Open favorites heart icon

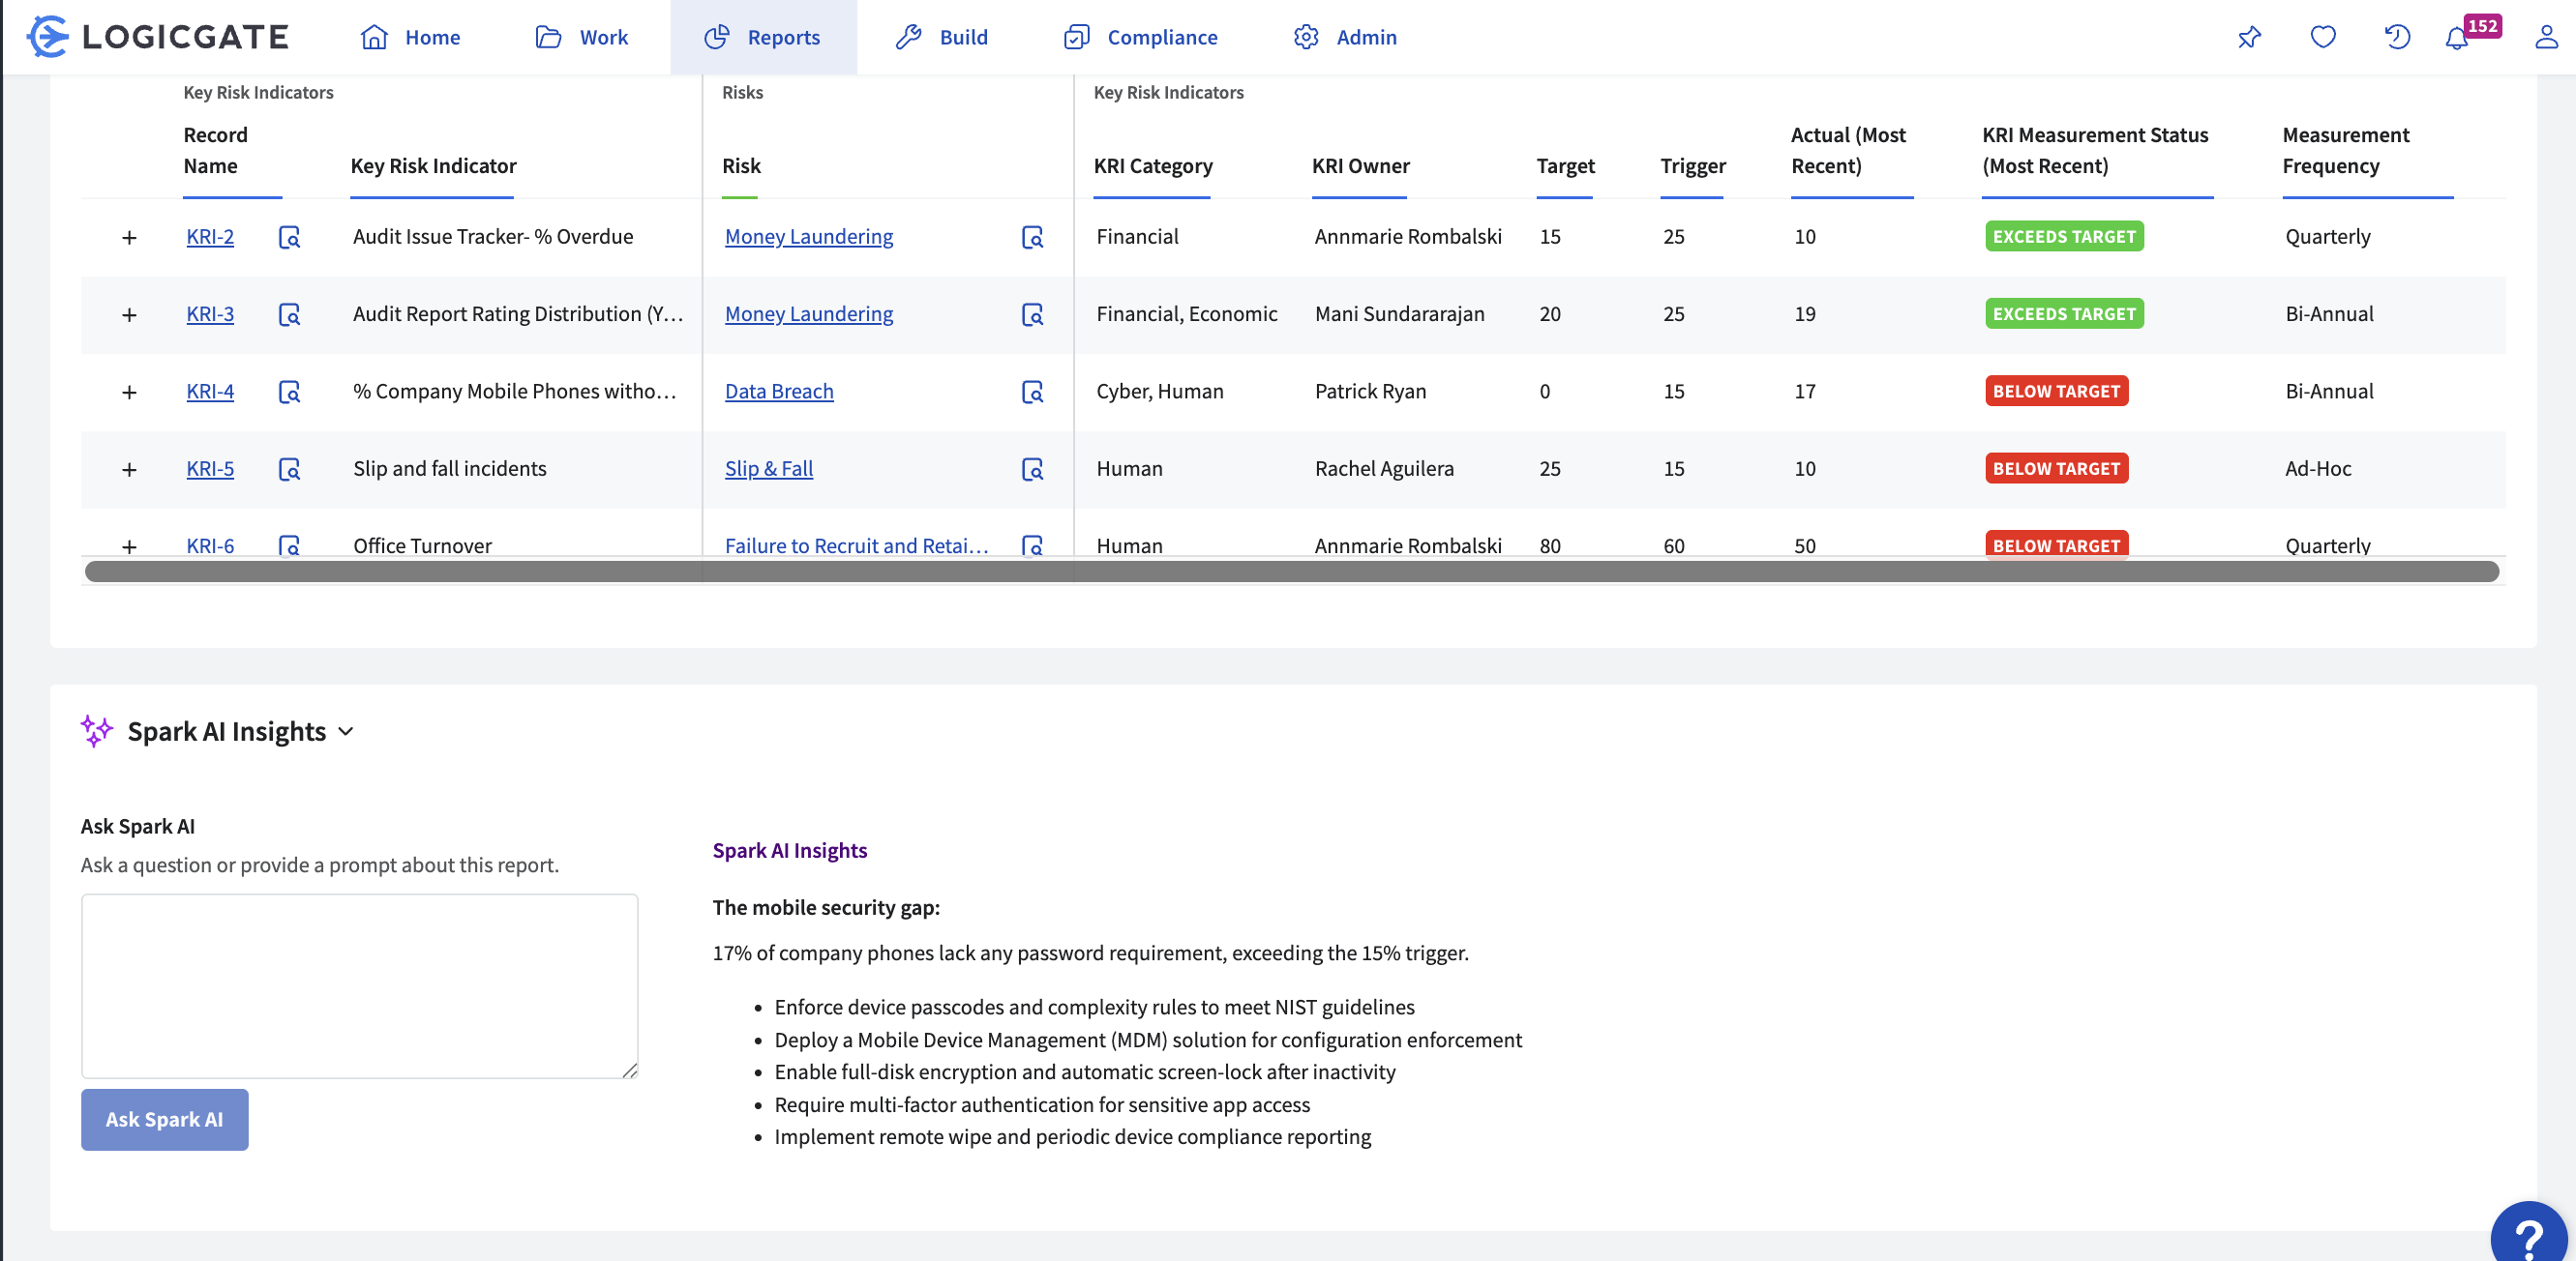click(2323, 37)
